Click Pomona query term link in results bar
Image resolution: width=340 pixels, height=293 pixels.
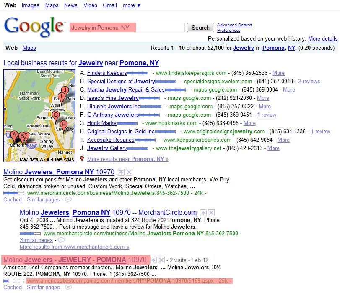[273, 48]
